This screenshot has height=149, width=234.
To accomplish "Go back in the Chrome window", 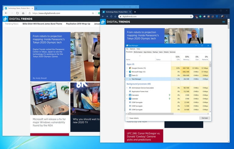I will [103, 16].
